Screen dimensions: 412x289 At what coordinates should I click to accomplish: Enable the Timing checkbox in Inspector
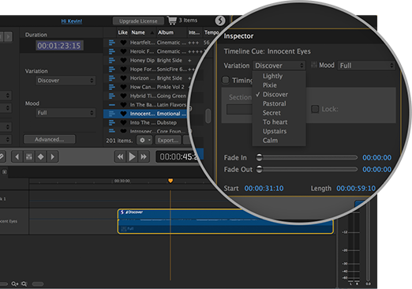226,80
